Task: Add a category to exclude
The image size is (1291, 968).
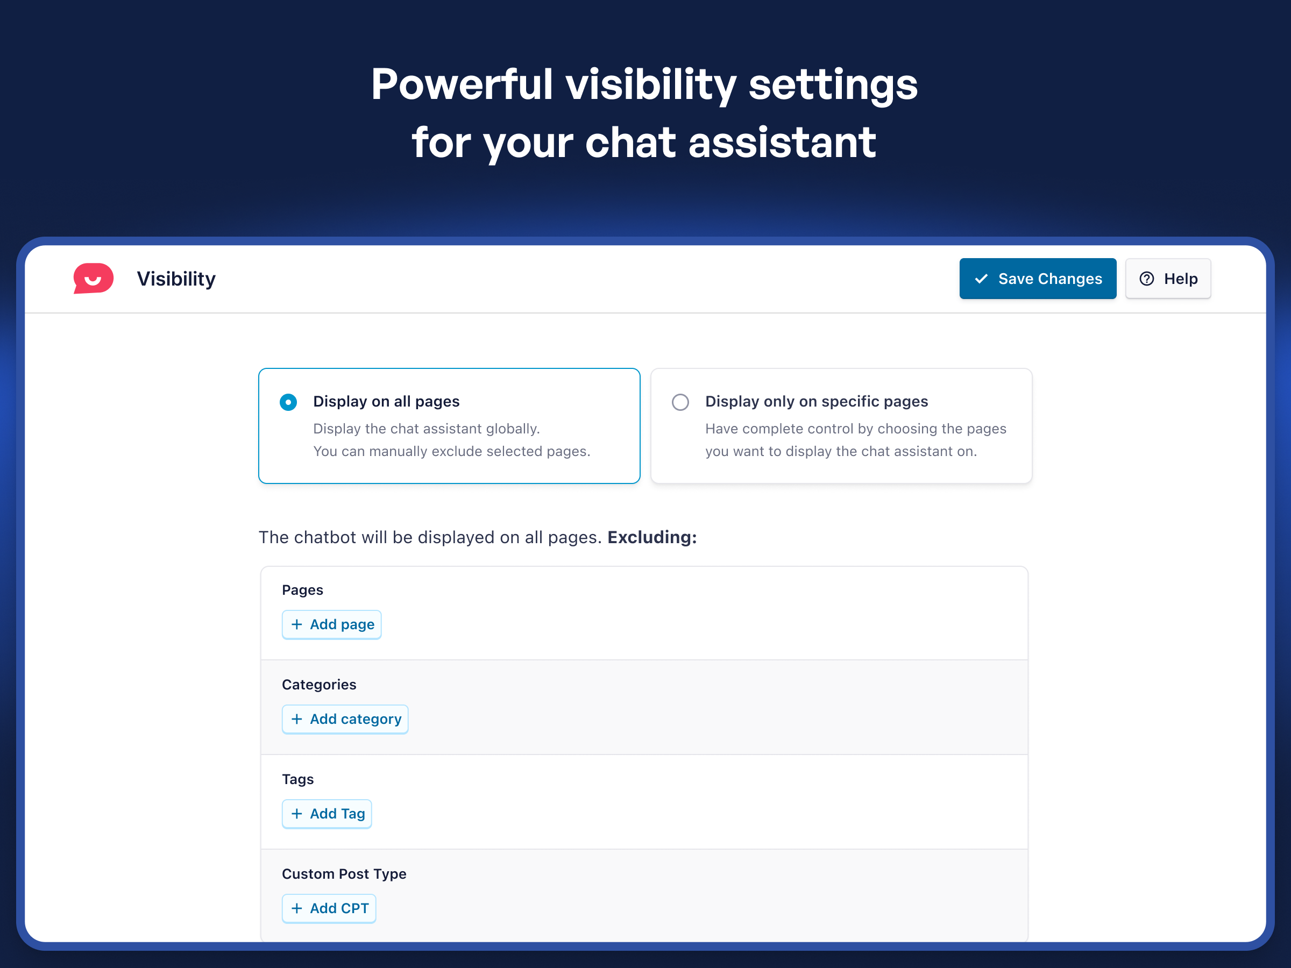Action: click(345, 719)
